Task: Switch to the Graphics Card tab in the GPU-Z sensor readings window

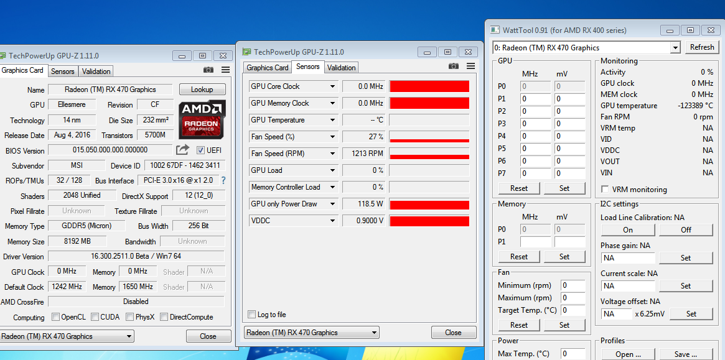Action: point(268,68)
